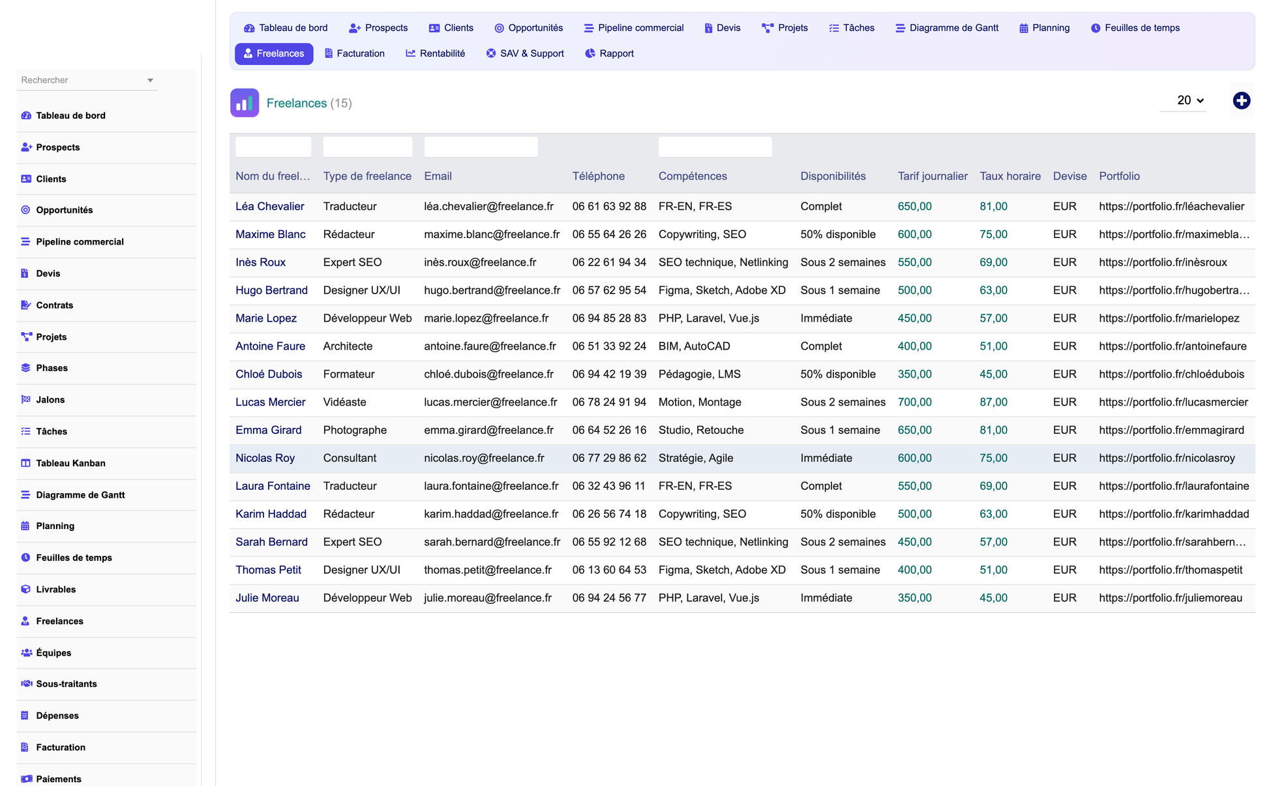Click the Rapport pie chart icon in top bar
The image size is (1269, 786).
(x=590, y=53)
